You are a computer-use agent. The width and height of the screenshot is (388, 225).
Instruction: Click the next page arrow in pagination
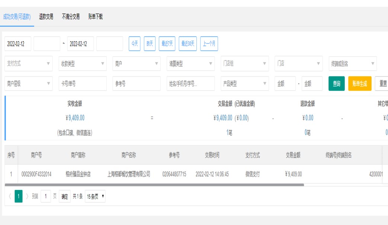[27, 196]
